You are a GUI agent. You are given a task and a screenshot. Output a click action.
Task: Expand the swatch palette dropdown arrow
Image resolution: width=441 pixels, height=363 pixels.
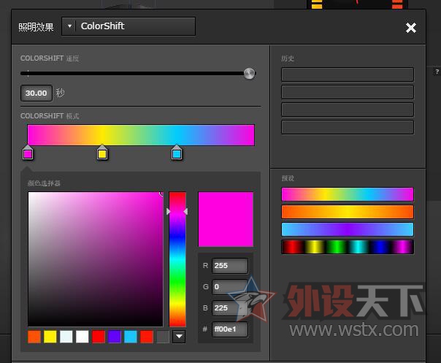179,337
